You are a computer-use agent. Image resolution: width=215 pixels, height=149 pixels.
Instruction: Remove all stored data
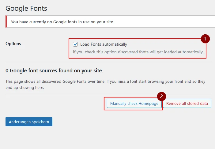[187, 103]
